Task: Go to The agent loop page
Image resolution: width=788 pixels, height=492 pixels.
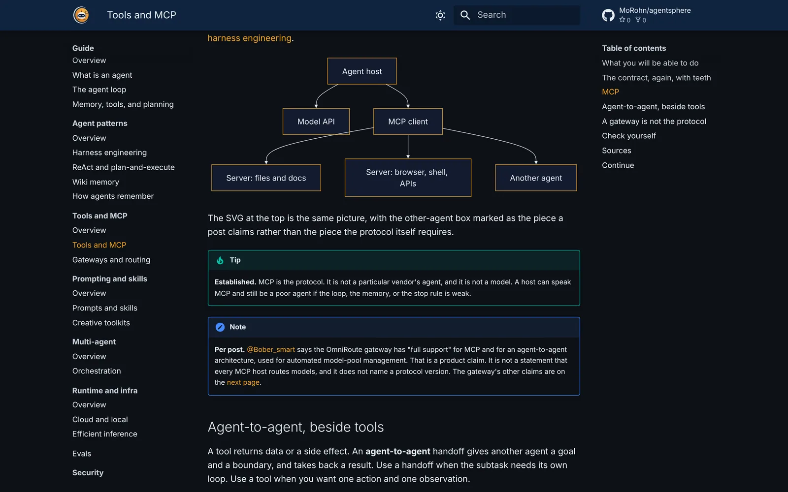Action: pos(99,90)
